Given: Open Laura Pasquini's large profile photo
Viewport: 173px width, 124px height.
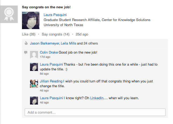Looking at the screenshot, I should pos(31,20).
